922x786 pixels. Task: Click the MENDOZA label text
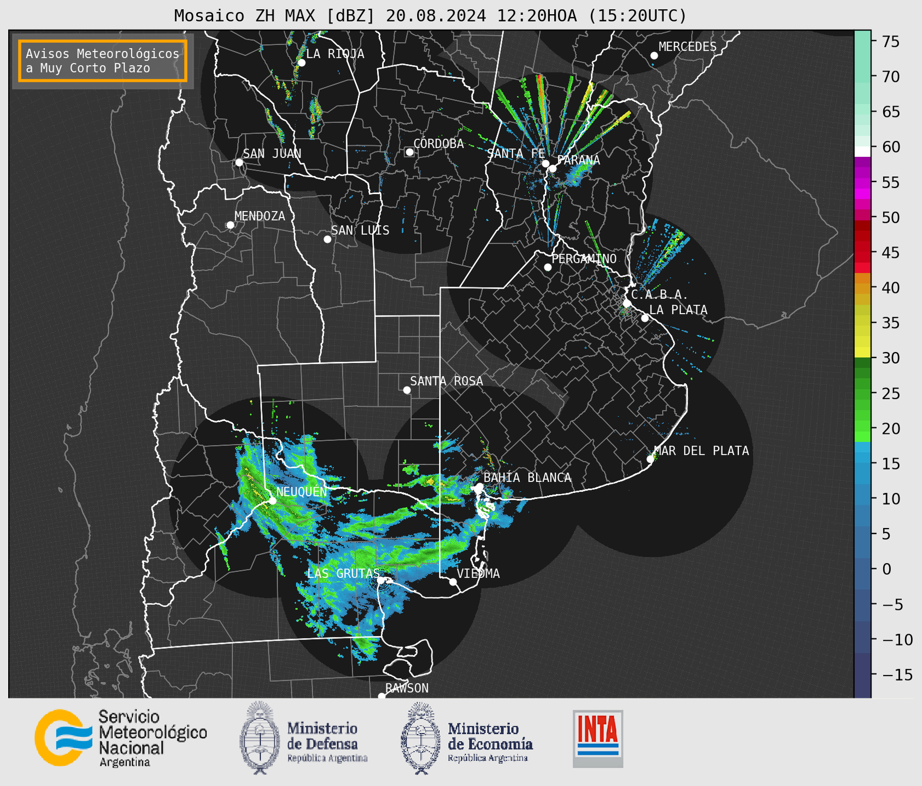260,216
